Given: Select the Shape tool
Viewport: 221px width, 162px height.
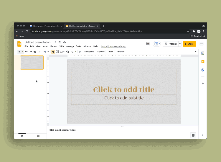Looking at the screenshot, I should 67,52.
